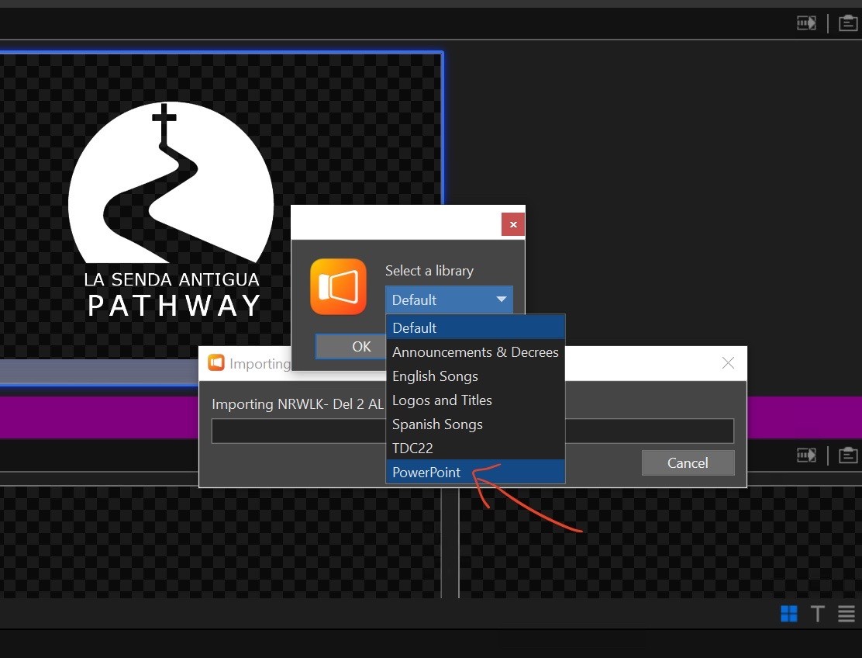The image size is (862, 658).
Task: Select PowerPoint from the library list
Action: pyautogui.click(x=475, y=472)
